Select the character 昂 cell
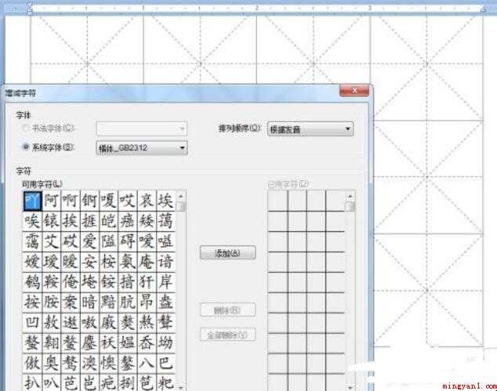Image resolution: width=497 pixels, height=391 pixels. pyautogui.click(x=147, y=302)
